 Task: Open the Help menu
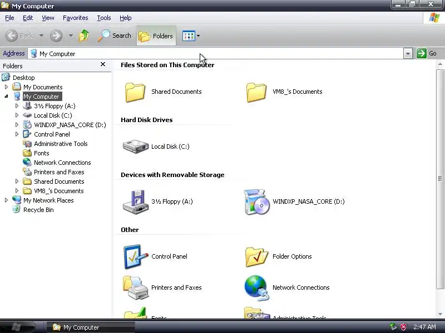click(x=126, y=18)
